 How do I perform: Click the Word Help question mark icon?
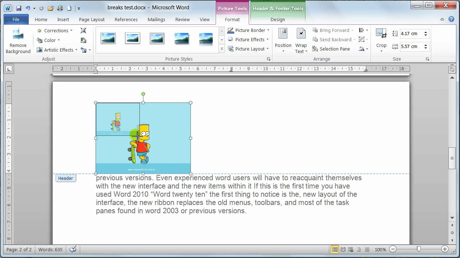pos(451,19)
